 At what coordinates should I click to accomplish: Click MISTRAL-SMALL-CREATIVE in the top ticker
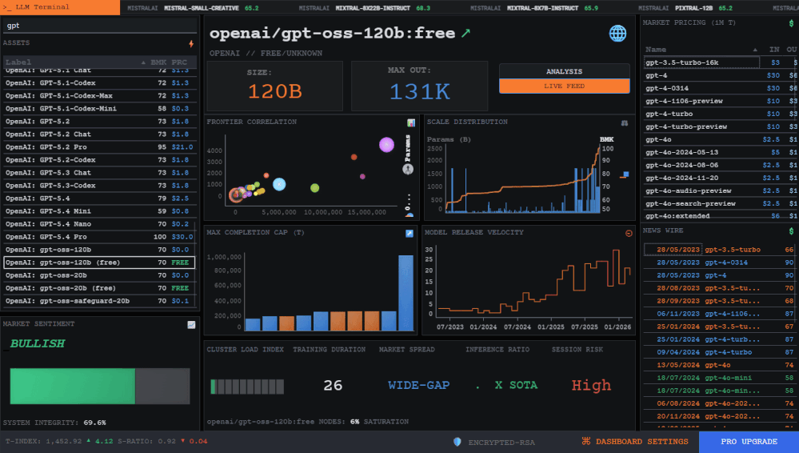point(202,8)
